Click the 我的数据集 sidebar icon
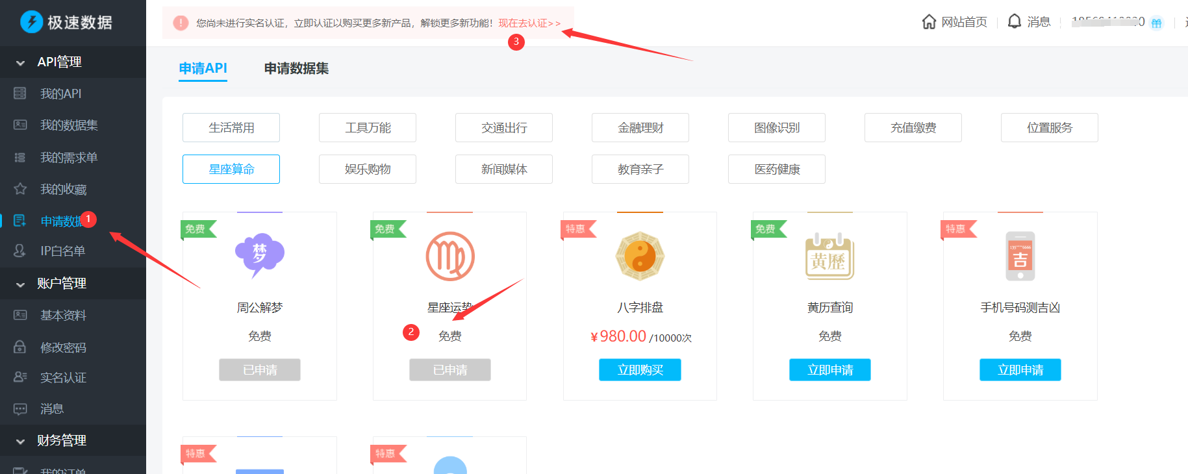The image size is (1188, 474). coord(20,125)
